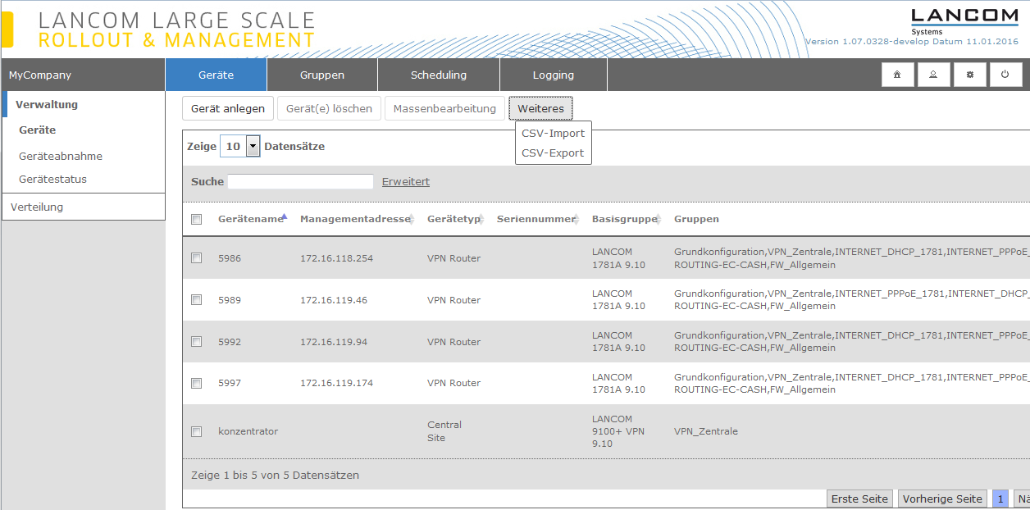Check the select-all checkbox in table header
The width and height of the screenshot is (1030, 510).
(196, 219)
